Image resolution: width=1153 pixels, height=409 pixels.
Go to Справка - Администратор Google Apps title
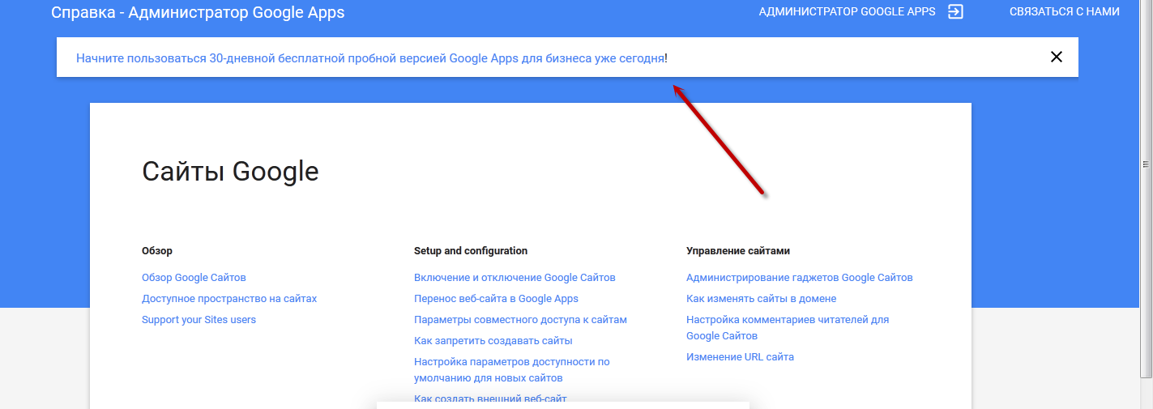coord(197,12)
